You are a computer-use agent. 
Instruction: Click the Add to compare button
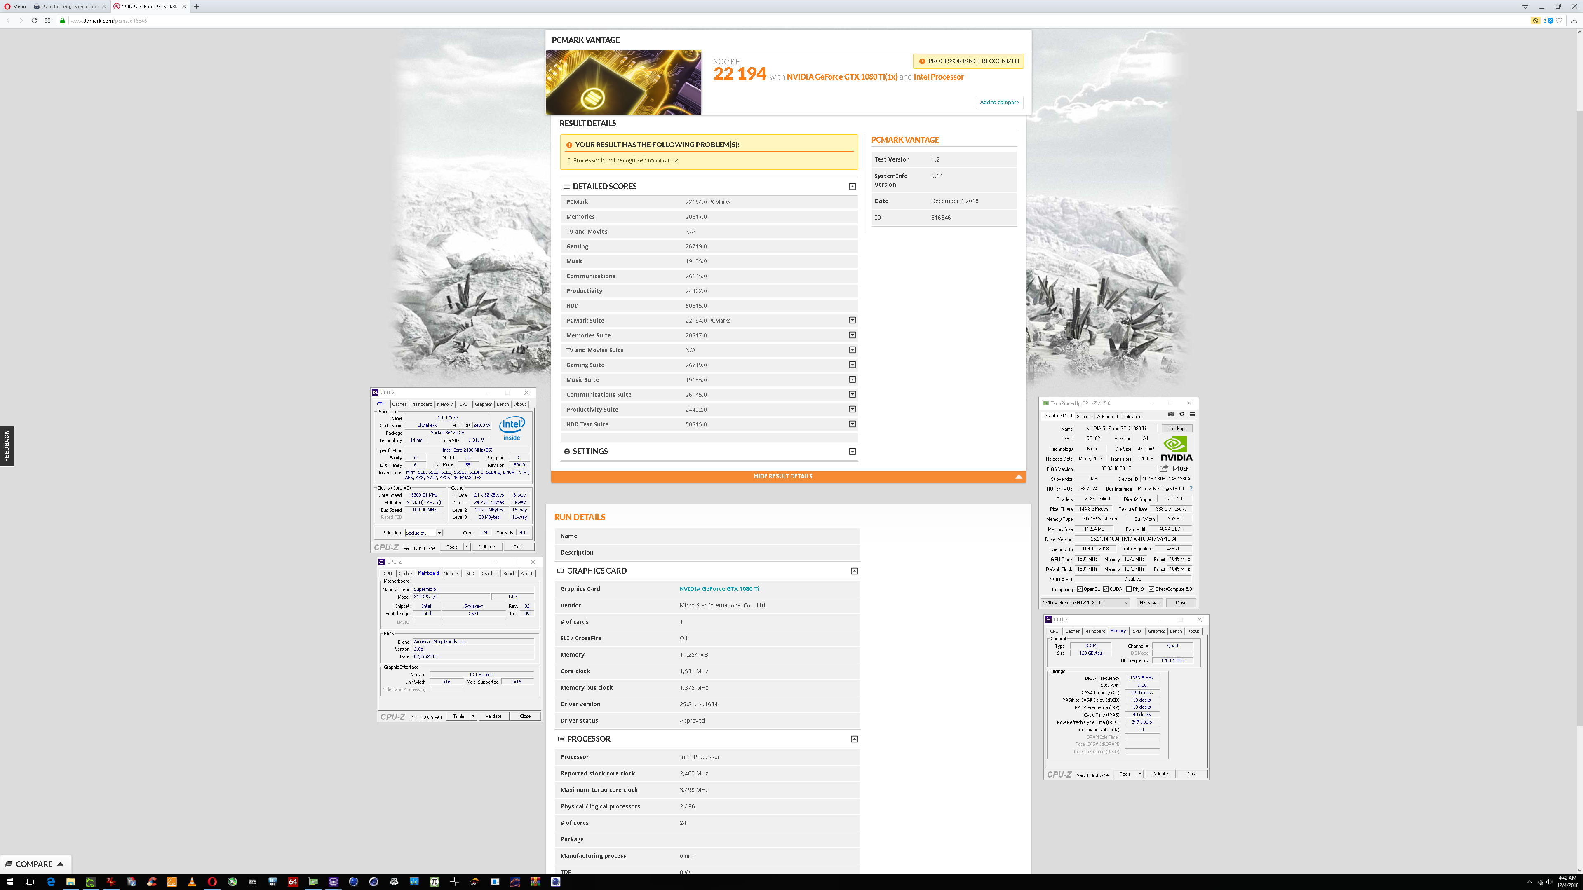pyautogui.click(x=999, y=103)
